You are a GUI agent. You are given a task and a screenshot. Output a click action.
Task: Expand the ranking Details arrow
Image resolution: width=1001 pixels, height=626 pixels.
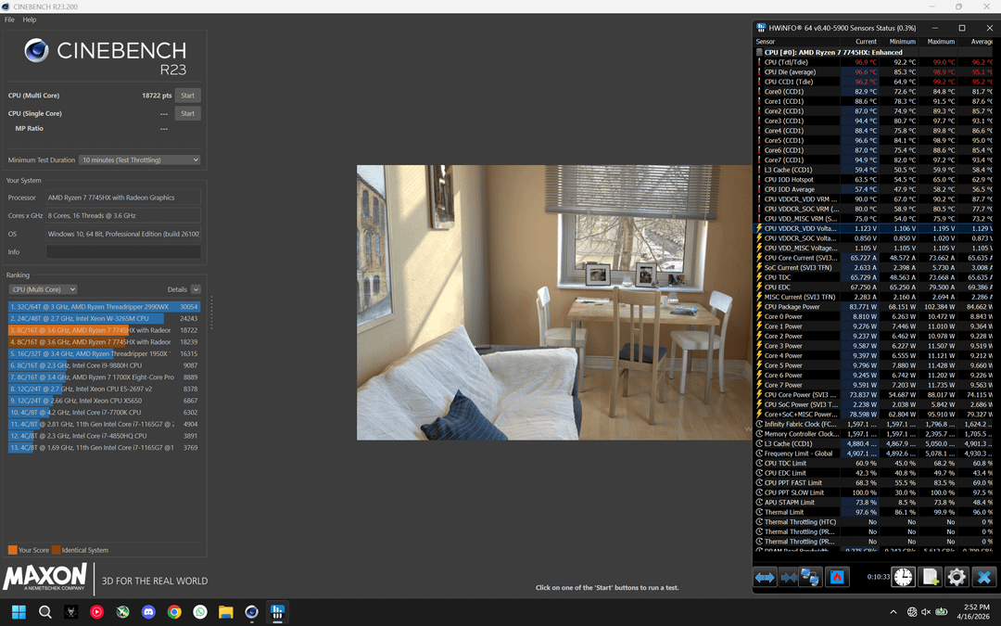[196, 289]
